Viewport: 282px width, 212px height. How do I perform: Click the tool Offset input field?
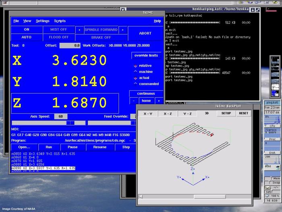click(x=69, y=46)
